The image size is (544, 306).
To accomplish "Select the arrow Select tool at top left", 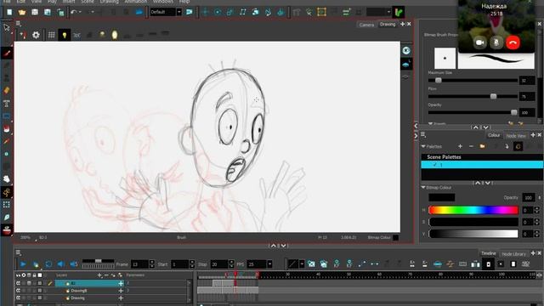I will coord(7,27).
